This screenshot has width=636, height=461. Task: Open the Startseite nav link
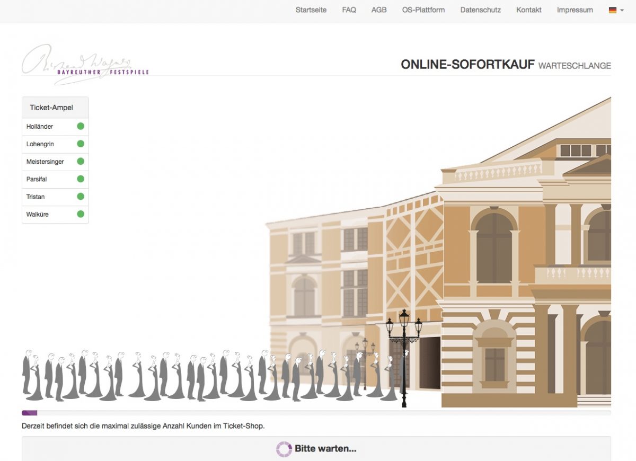(311, 10)
